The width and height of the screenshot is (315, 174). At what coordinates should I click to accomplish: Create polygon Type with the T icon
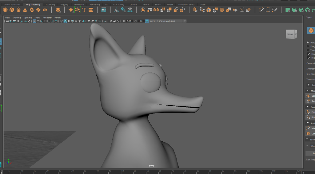(x=84, y=10)
